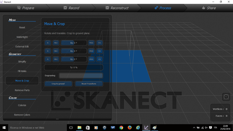Click the muted volume tray icon
Screen dimensions: 233x131
206,128
